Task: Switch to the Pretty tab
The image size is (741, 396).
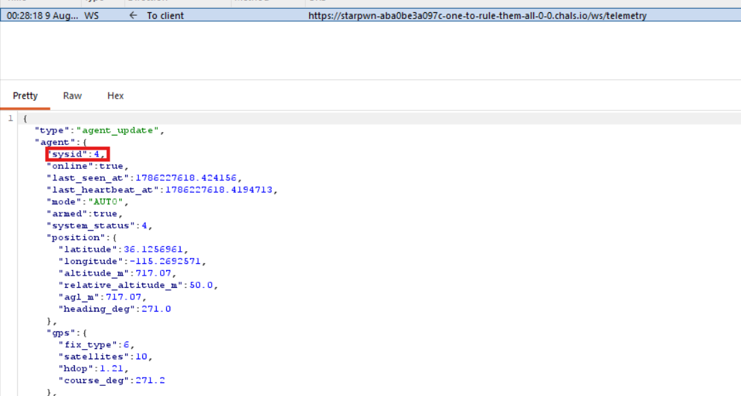Action: (25, 96)
